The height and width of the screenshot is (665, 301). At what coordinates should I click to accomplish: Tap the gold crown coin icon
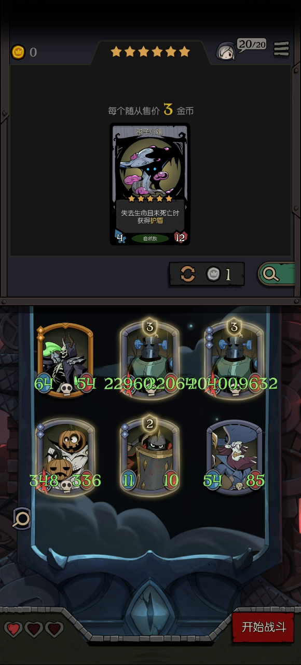[18, 52]
